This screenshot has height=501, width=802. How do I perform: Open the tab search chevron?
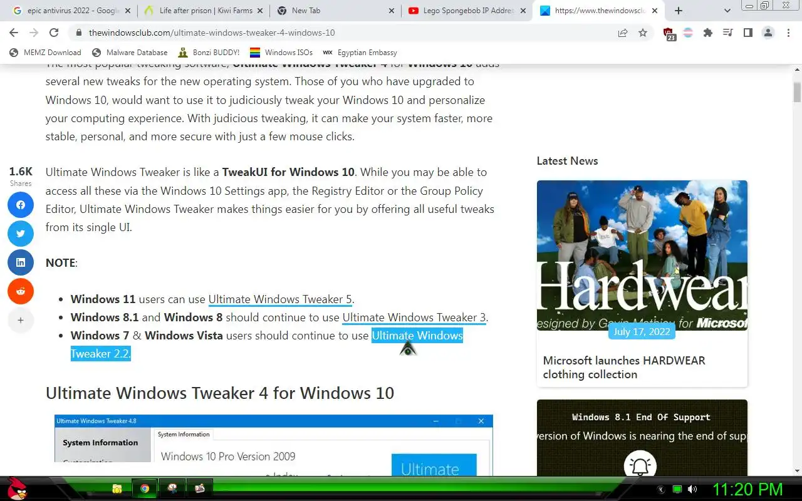click(727, 11)
